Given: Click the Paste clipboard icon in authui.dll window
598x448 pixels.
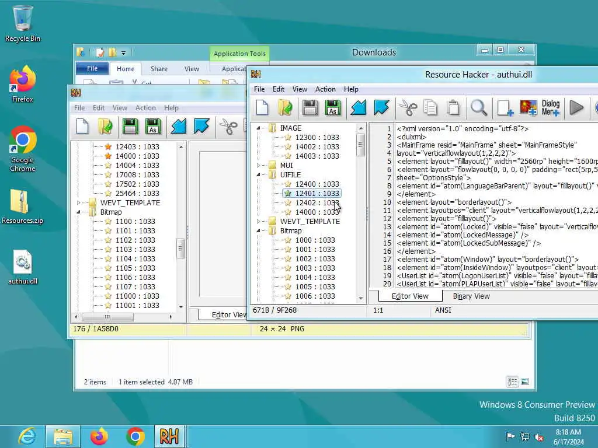Looking at the screenshot, I should (x=453, y=108).
